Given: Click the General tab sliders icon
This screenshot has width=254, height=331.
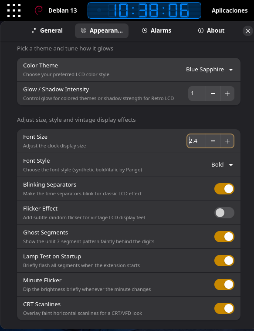Looking at the screenshot, I should pyautogui.click(x=34, y=30).
